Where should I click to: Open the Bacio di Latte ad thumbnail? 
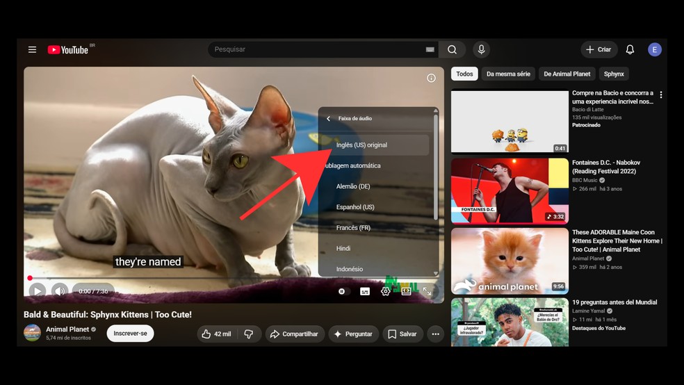[x=510, y=122]
